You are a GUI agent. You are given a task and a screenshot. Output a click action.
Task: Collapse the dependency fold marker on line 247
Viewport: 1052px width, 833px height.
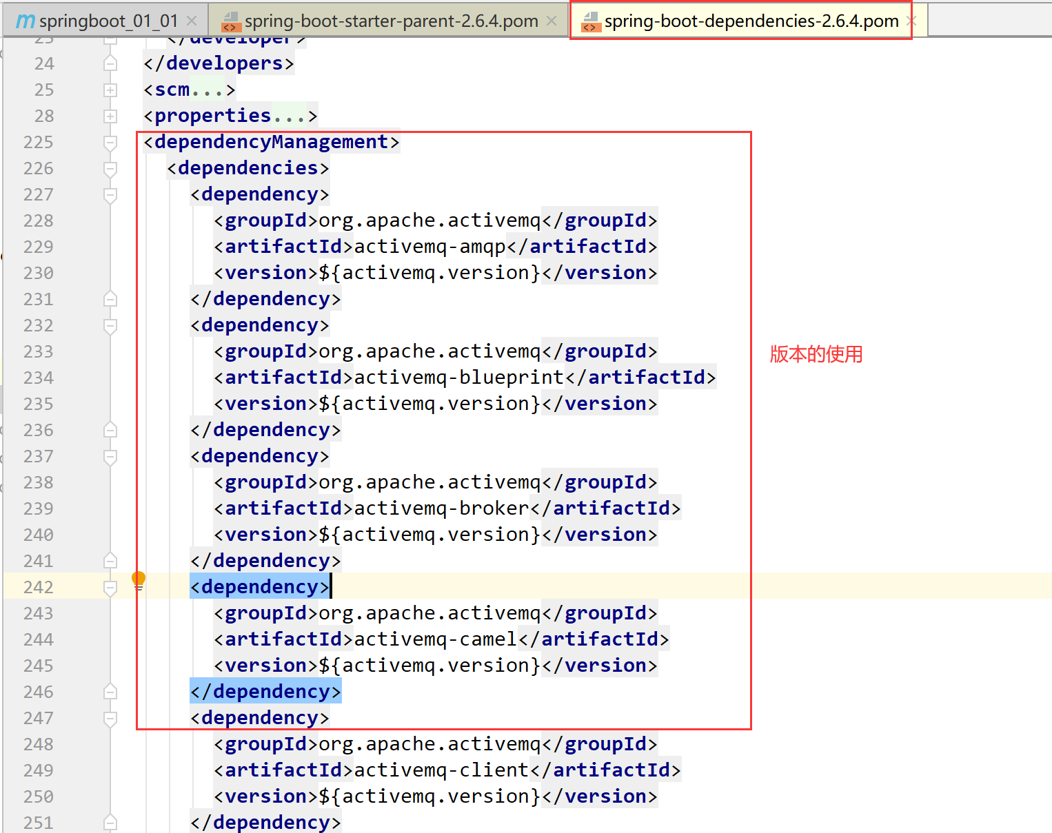pos(110,718)
